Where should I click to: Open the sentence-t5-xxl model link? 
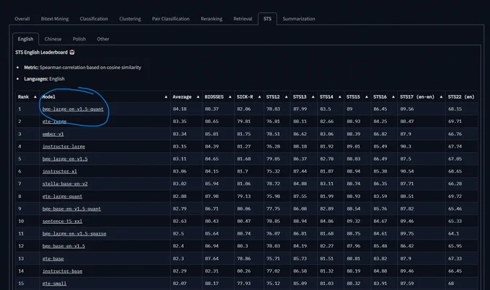pos(62,222)
